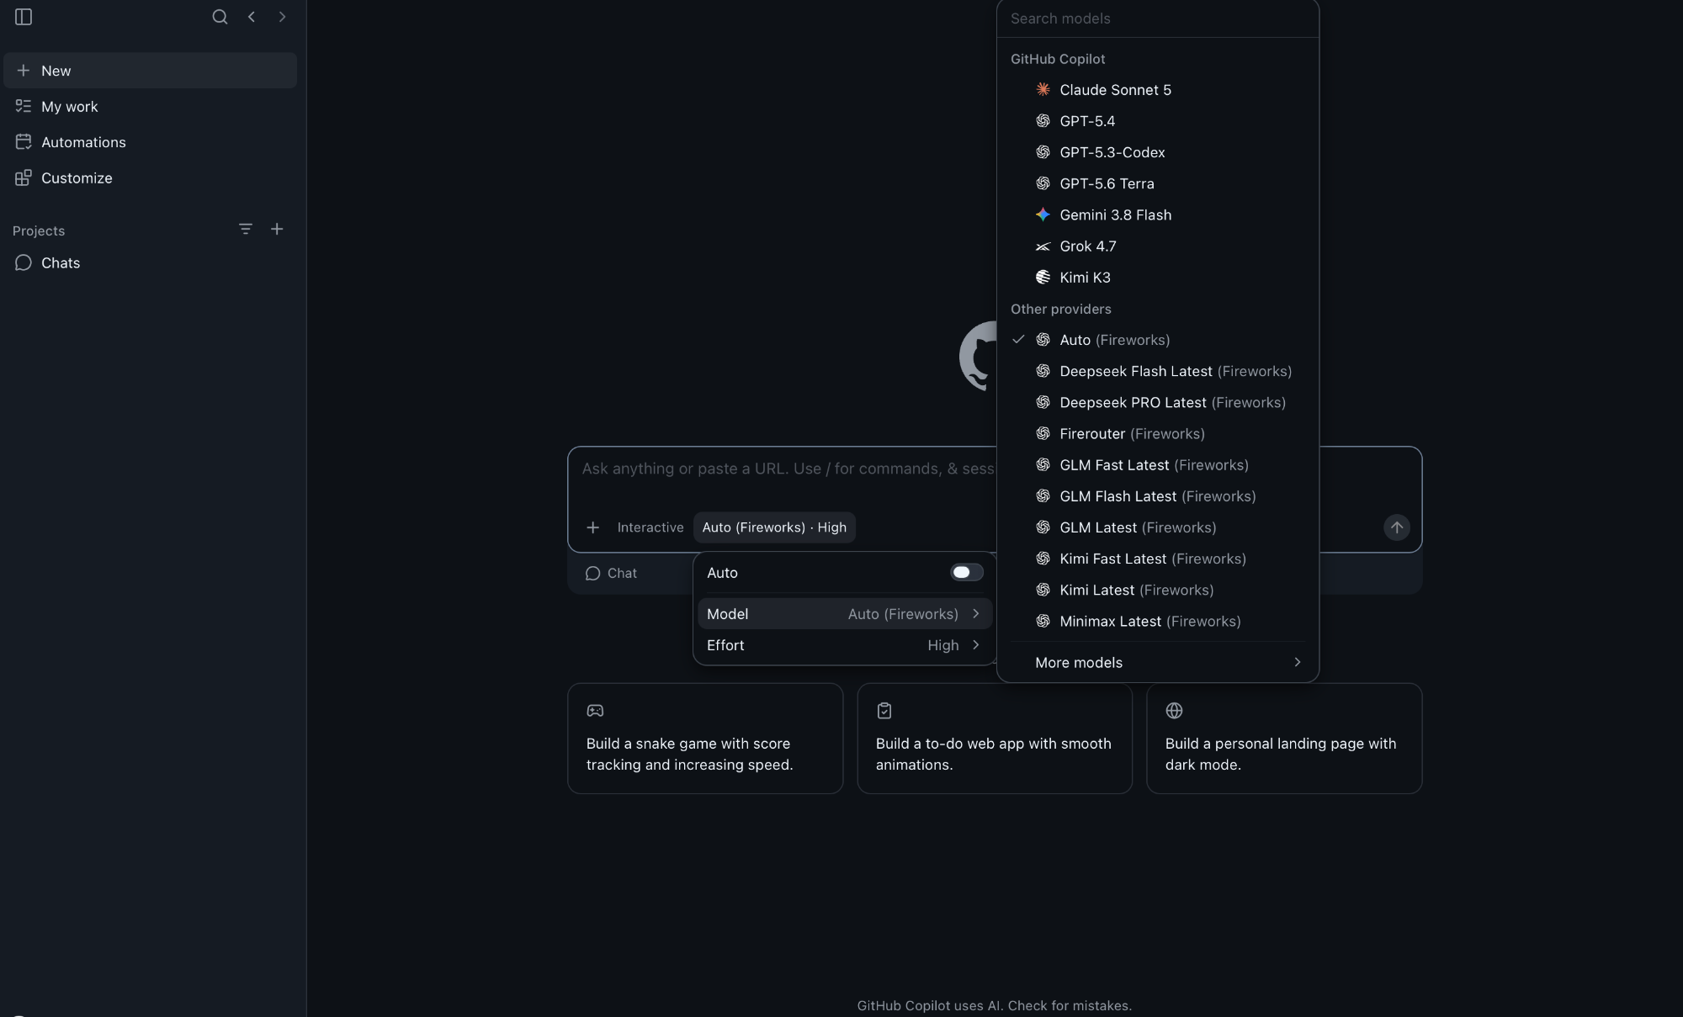The height and width of the screenshot is (1017, 1683).
Task: Select GLM Fast Latest (Fireworks)
Action: click(1158, 464)
